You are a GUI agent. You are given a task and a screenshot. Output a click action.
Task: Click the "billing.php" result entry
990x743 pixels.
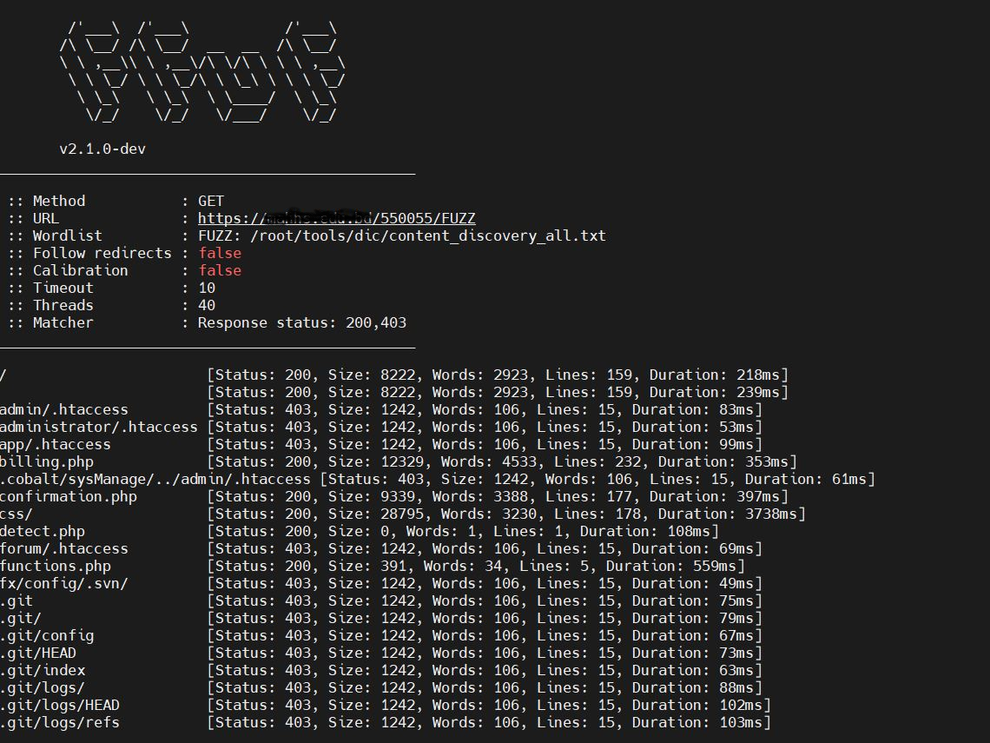pyautogui.click(x=47, y=461)
